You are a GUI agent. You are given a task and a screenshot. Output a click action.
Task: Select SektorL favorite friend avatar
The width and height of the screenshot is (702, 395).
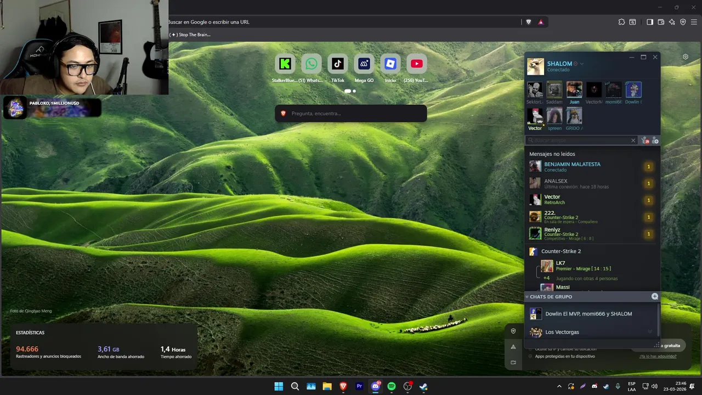tap(535, 90)
